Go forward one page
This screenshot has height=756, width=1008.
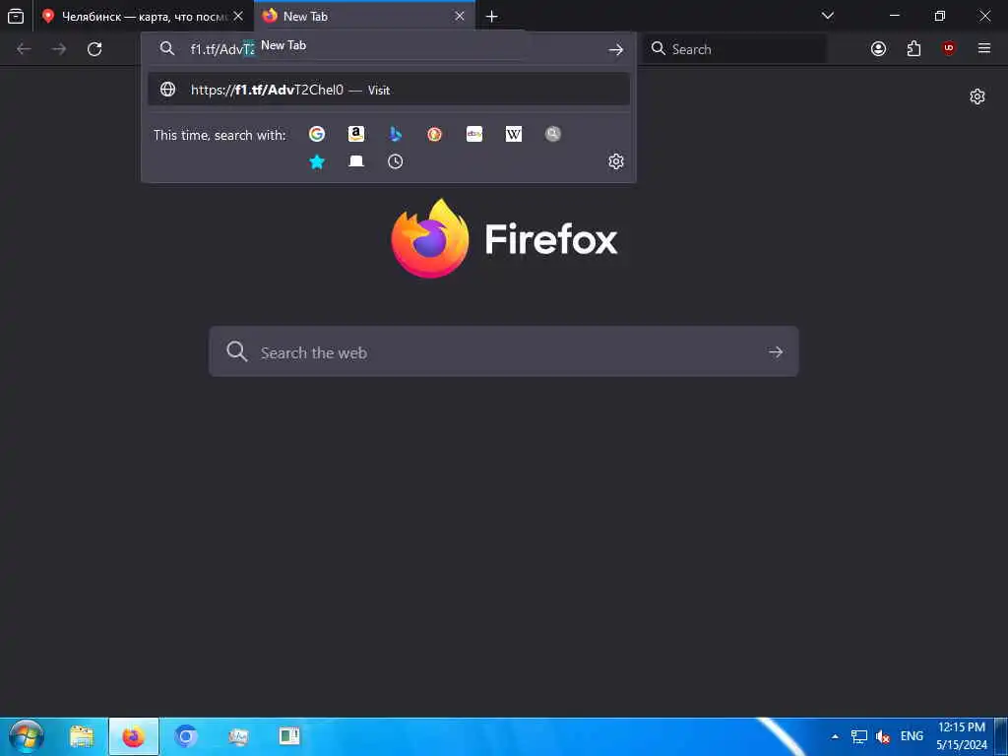pyautogui.click(x=59, y=49)
